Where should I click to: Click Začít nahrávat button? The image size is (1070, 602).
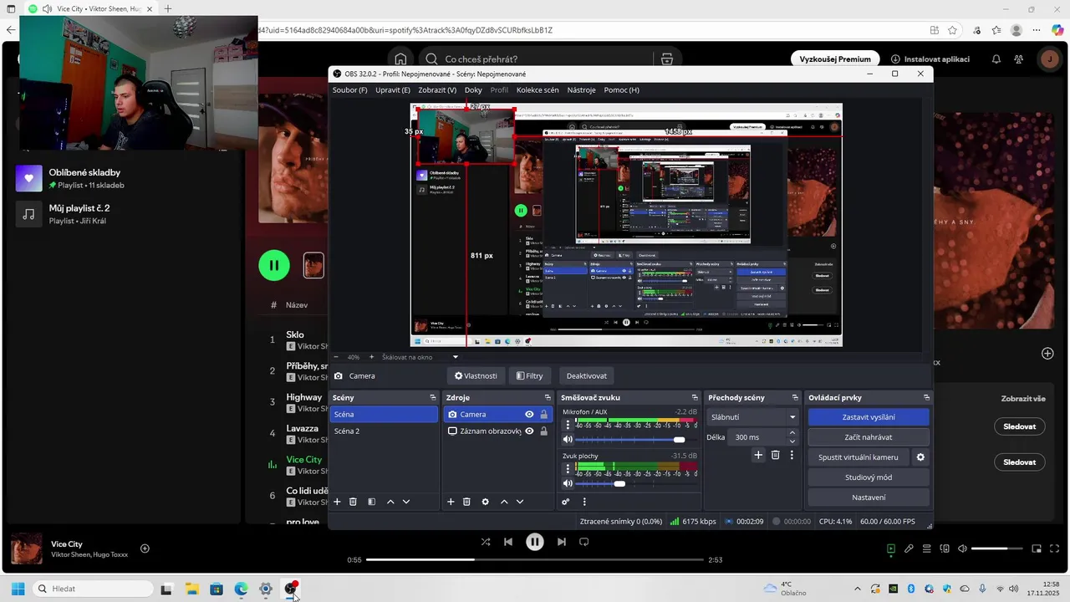(869, 437)
